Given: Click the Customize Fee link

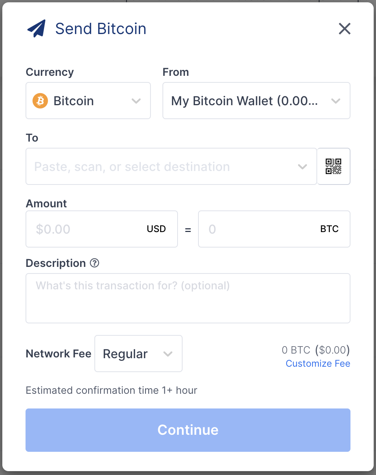Looking at the screenshot, I should click(318, 364).
